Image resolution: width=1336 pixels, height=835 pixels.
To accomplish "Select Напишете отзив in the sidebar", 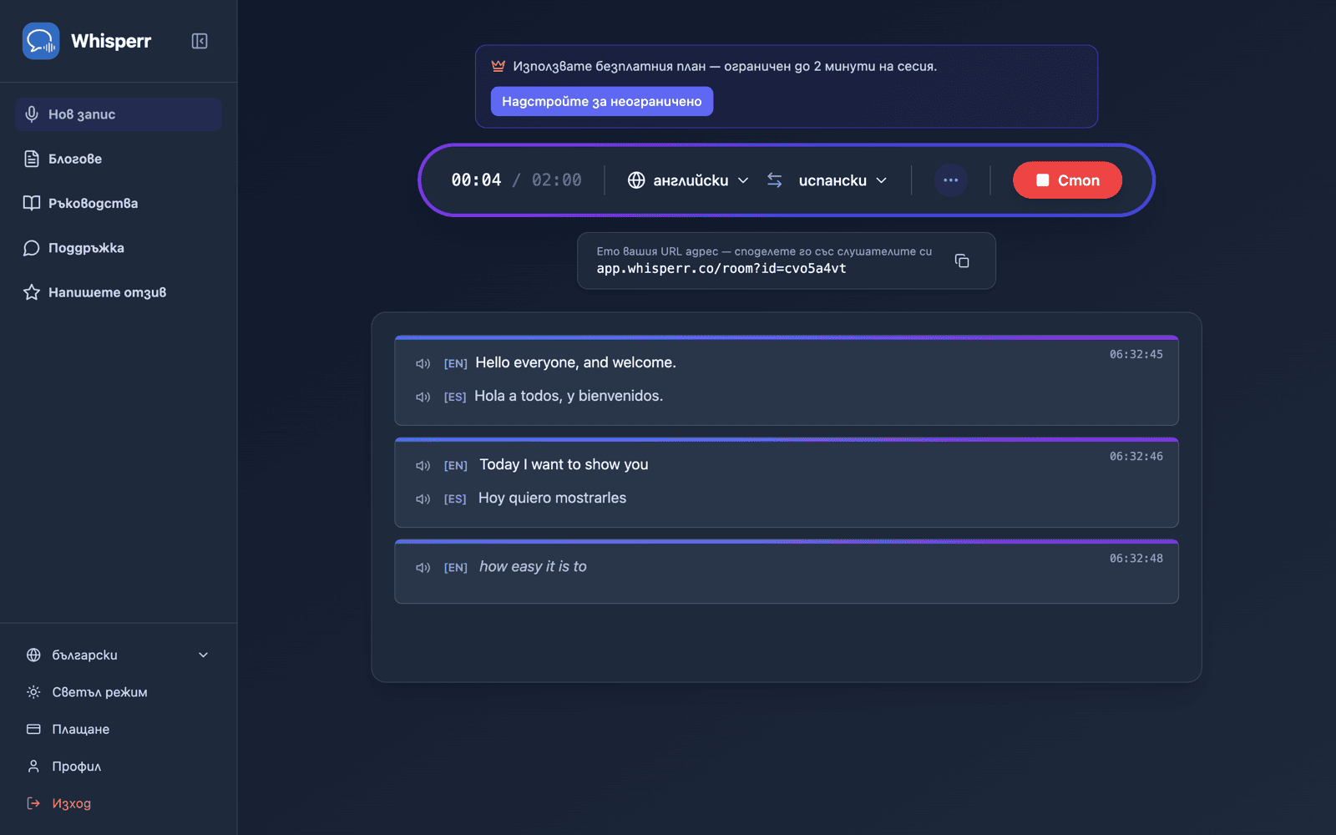I will [118, 292].
